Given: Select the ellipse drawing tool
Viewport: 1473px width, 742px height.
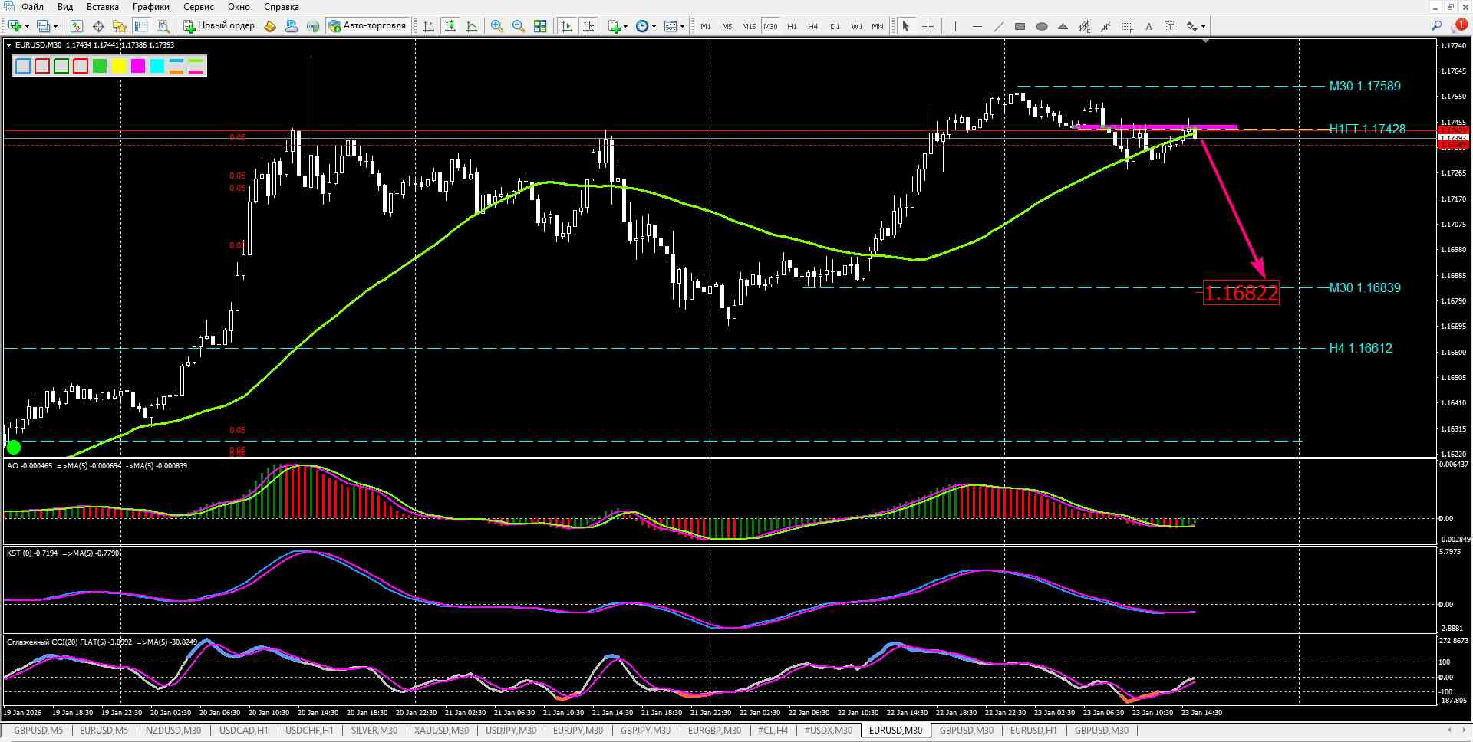Looking at the screenshot, I should [1041, 26].
